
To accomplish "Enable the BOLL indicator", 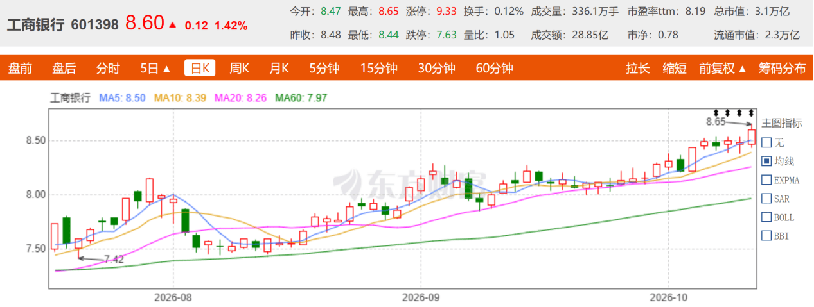I will [x=766, y=217].
